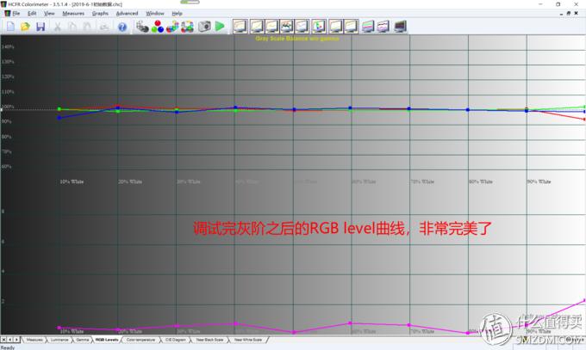The image size is (586, 350).
Task: Click the fourth monitor icon with colored curves
Action: tap(287, 27)
